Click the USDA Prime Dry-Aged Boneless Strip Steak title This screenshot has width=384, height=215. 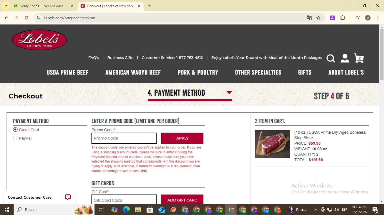coord(330,135)
